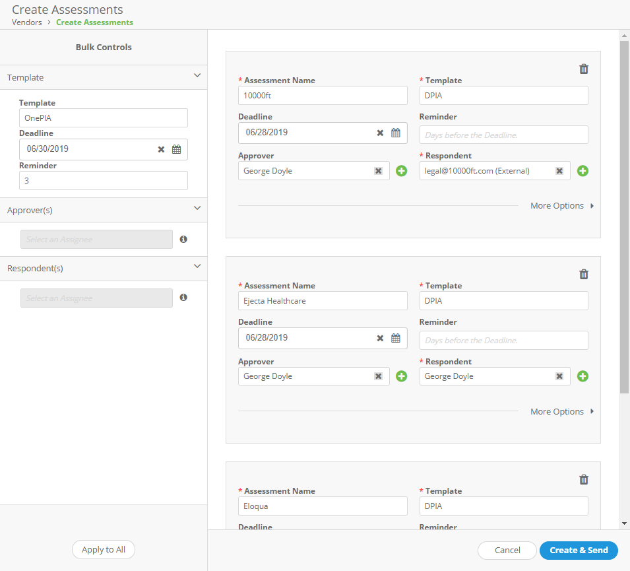Image resolution: width=630 pixels, height=571 pixels.
Task: Click the Apply to All button
Action: 103,549
